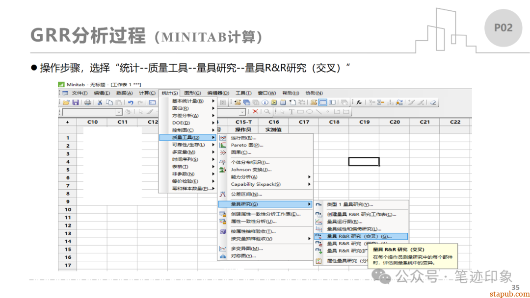530x298 pixels.
Task: Expand the DOE submenu arrow
Action: click(213, 123)
